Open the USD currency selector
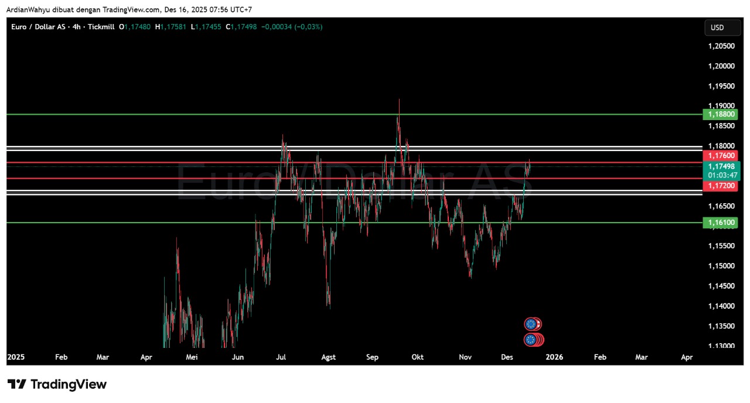 [x=722, y=28]
